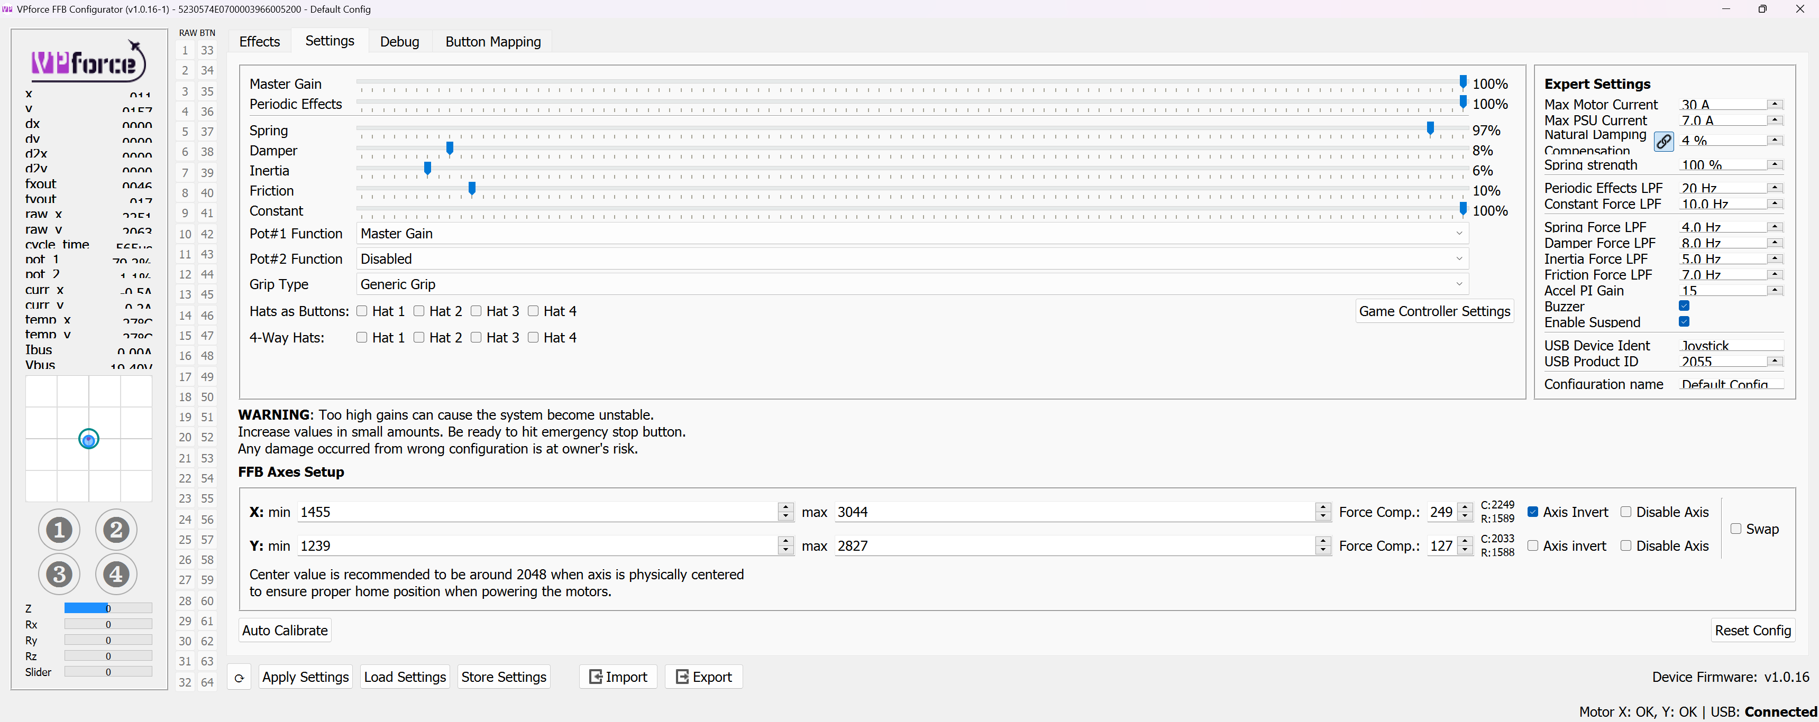Enable the Swap axes checkbox
Screen dimensions: 1819x722
coord(1735,529)
